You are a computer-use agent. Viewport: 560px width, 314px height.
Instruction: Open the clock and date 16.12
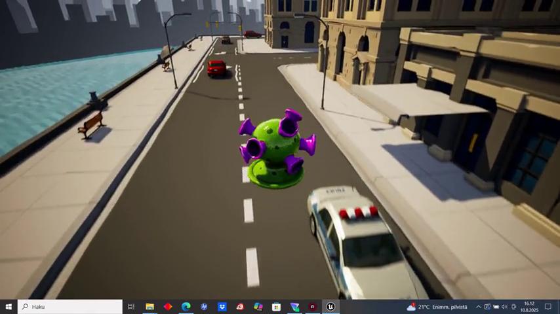point(529,307)
